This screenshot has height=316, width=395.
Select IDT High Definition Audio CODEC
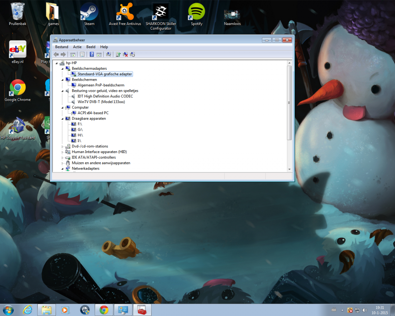click(x=105, y=96)
